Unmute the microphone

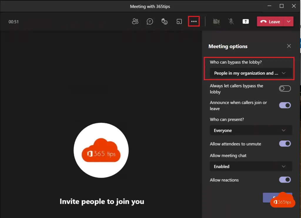pyautogui.click(x=231, y=21)
